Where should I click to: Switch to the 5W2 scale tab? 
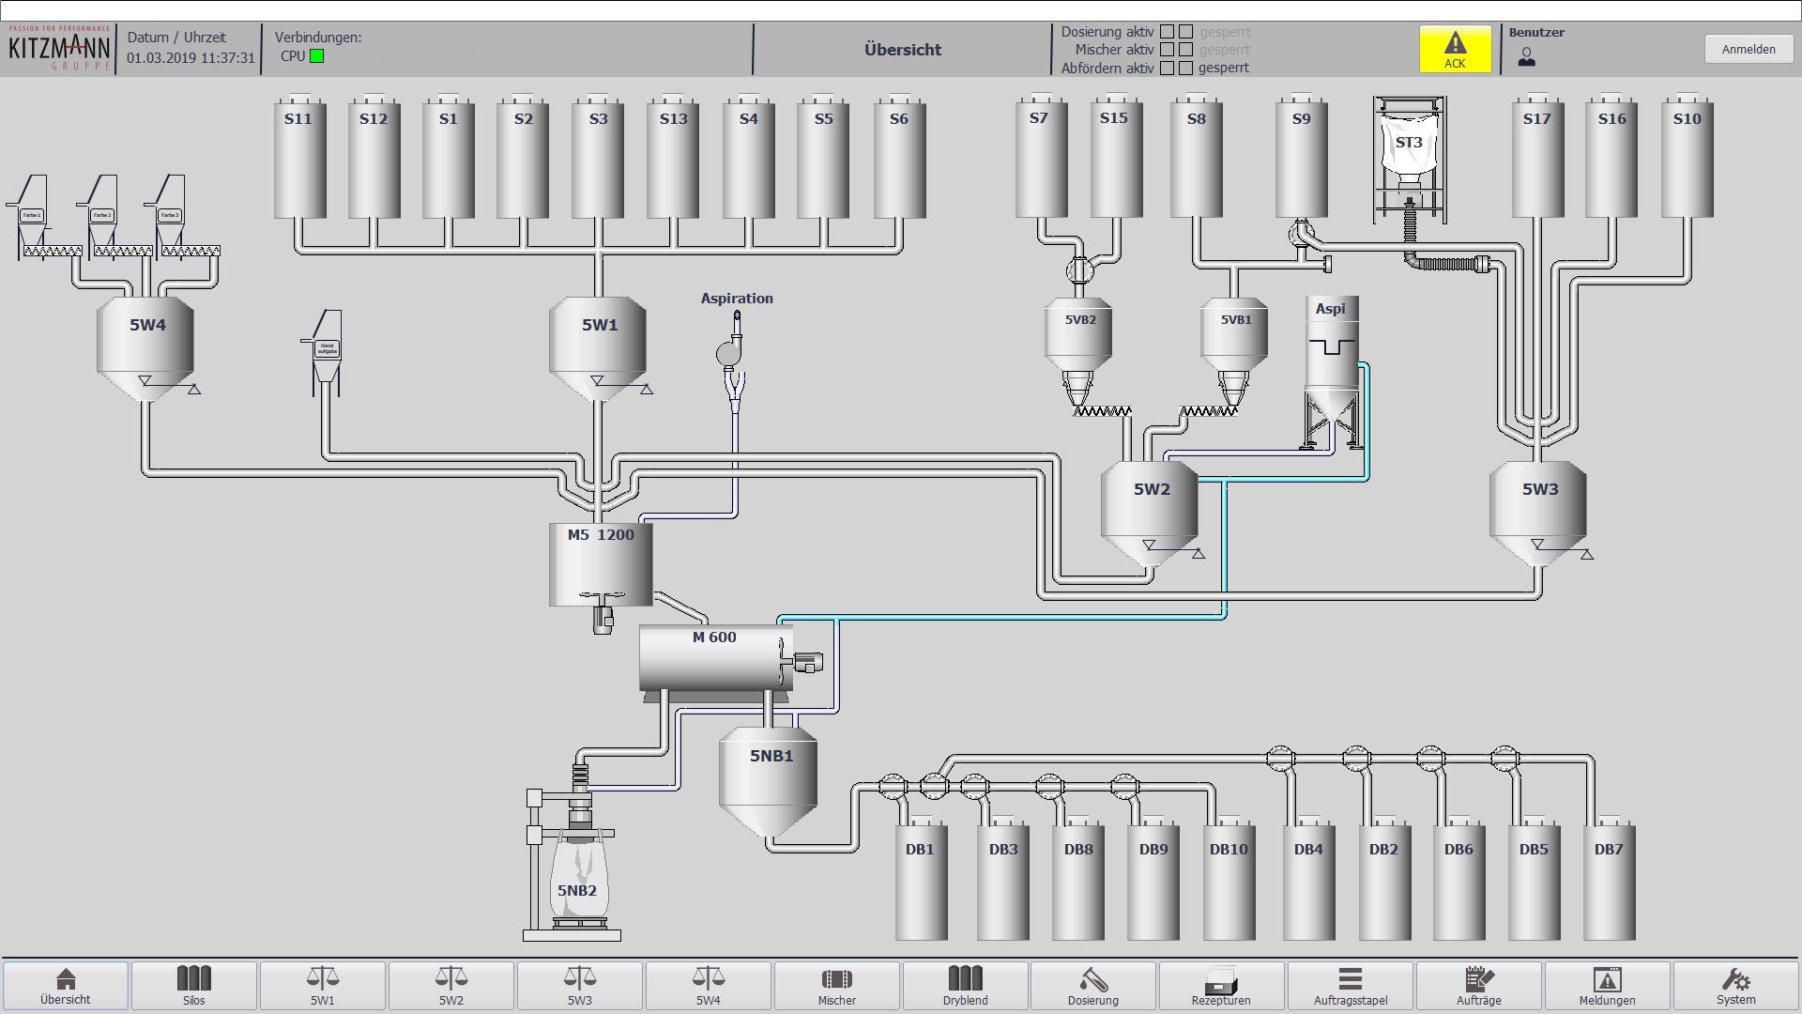[x=451, y=986]
